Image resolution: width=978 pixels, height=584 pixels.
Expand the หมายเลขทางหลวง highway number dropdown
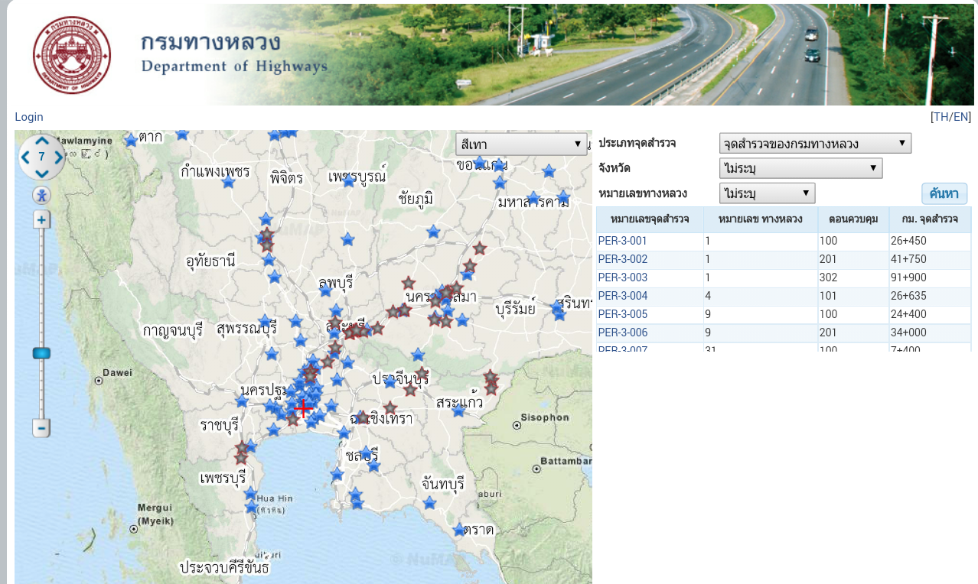[767, 193]
